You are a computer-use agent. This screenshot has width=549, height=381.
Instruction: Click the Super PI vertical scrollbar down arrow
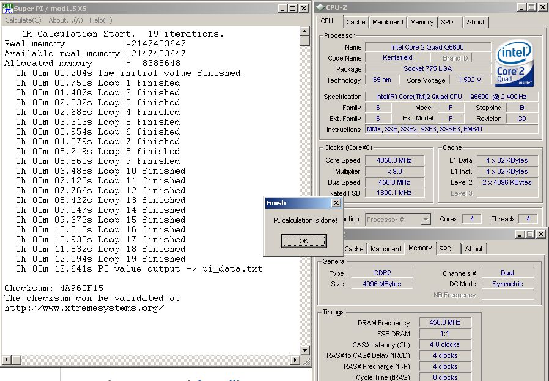(x=304, y=350)
